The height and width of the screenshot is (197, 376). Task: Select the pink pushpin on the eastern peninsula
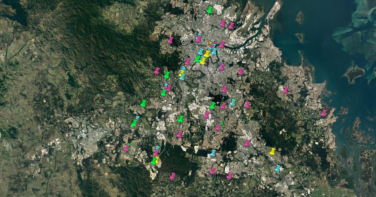[x=285, y=90]
